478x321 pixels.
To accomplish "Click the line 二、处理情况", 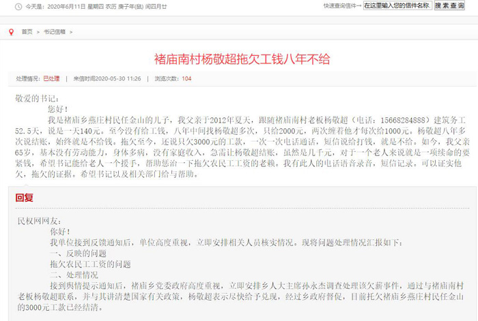I will click(74, 275).
